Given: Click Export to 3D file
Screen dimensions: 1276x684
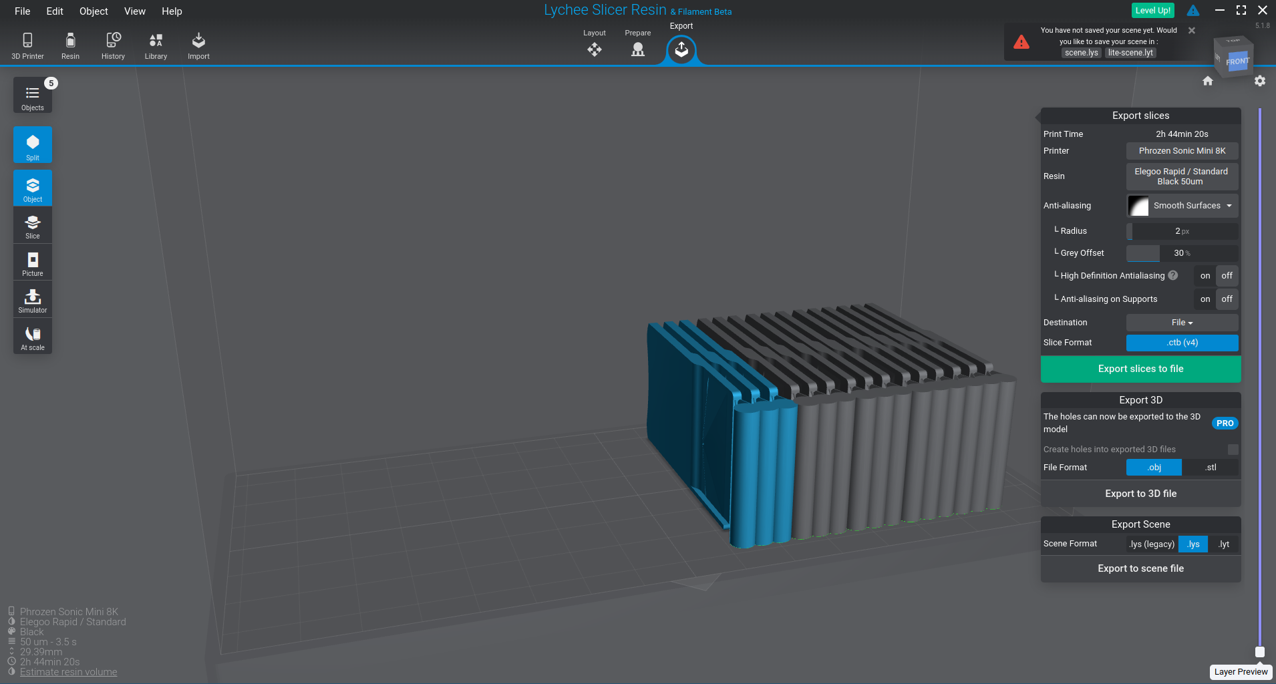Looking at the screenshot, I should click(1141, 494).
